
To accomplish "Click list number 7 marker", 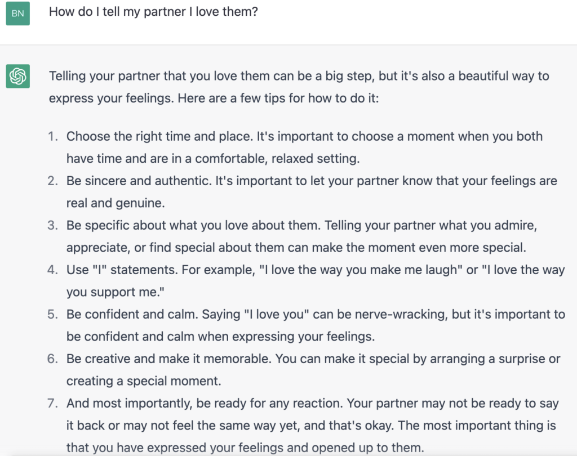I will click(x=52, y=404).
